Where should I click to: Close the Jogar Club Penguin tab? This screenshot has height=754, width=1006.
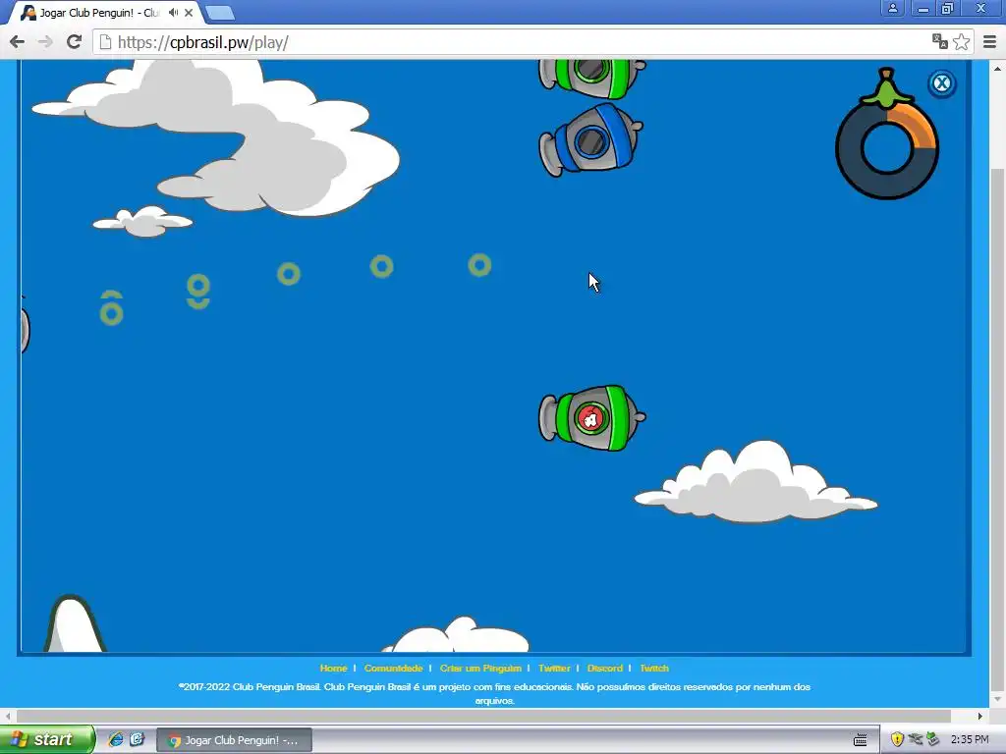[189, 12]
